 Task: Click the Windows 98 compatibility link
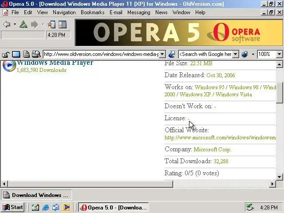click(244, 87)
